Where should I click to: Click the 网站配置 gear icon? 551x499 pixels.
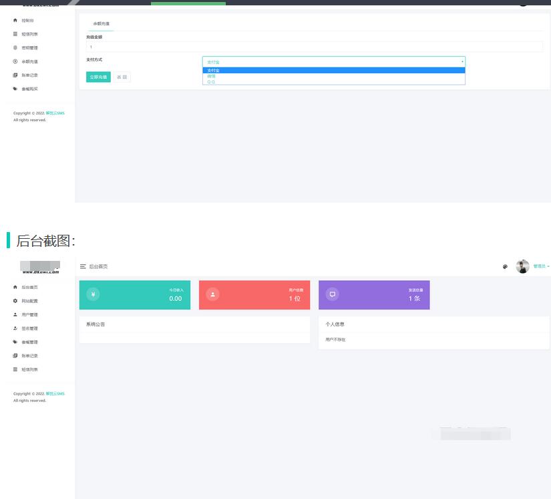tap(15, 301)
